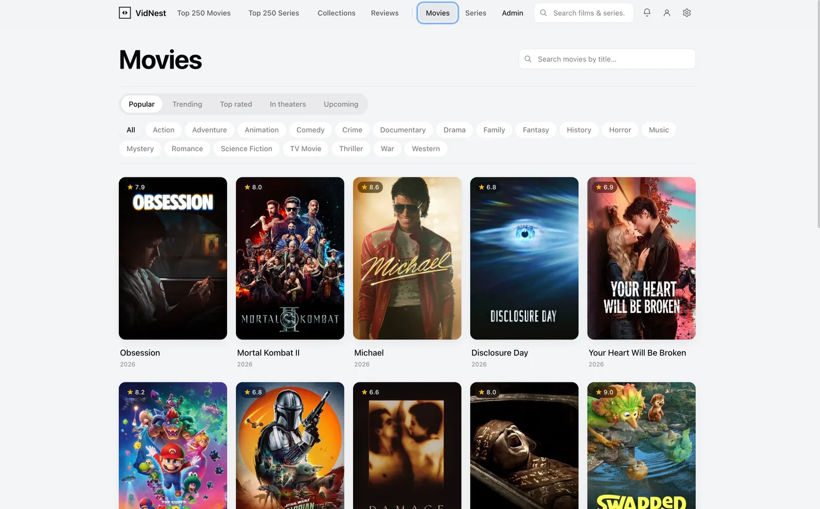Click the VidNest logo icon

point(125,13)
